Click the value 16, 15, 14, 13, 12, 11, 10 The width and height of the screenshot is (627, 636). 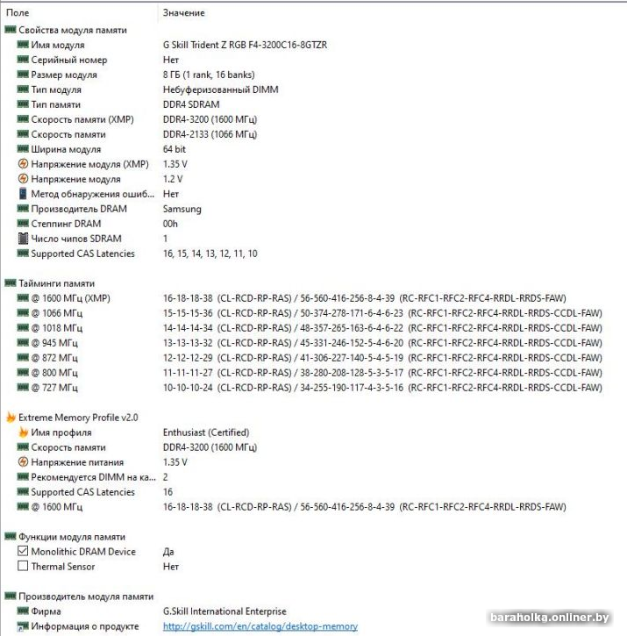pos(210,254)
